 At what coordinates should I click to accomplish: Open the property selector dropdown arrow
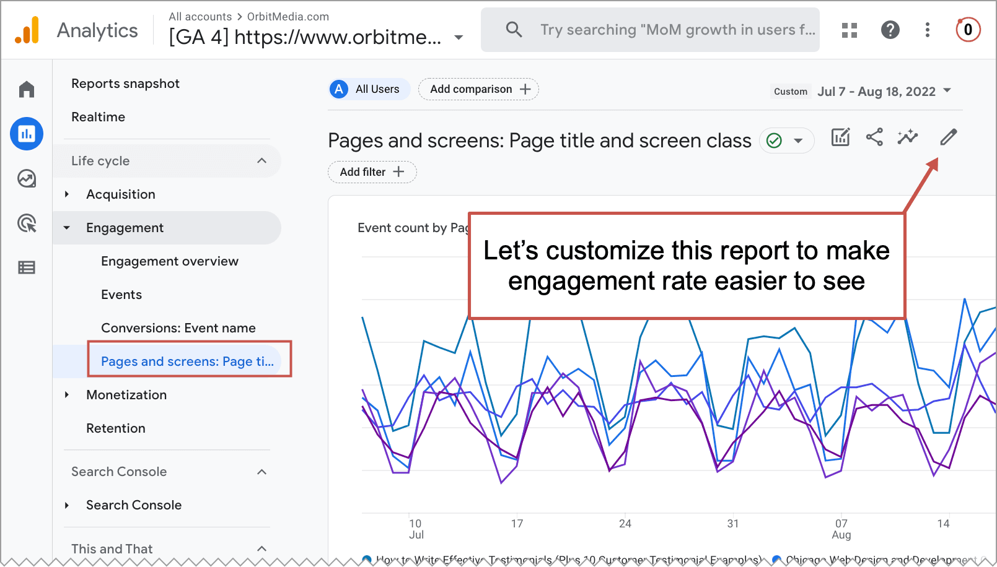[459, 37]
